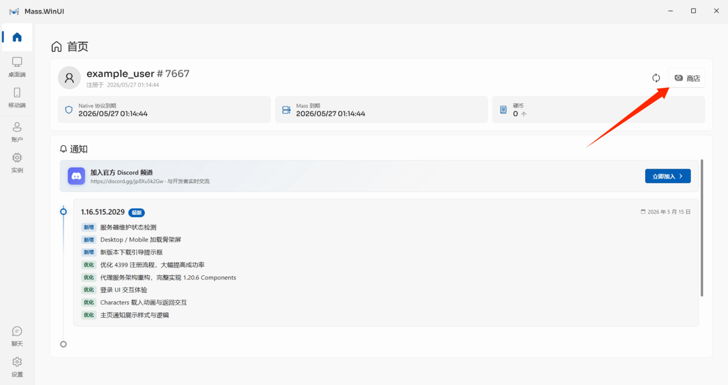Screen dimensions: 728x385
Task: Click 加入官方 Discord 频道 title
Action: tap(121, 173)
